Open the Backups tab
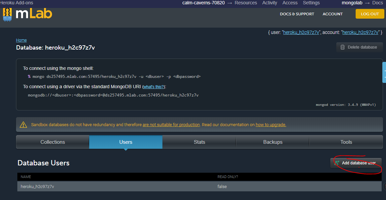386x200 pixels. (273, 142)
